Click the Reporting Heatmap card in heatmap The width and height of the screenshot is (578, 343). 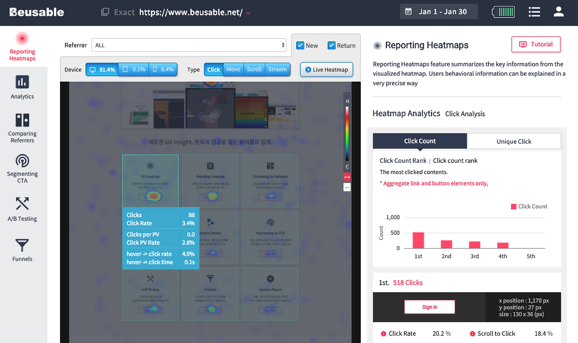pyautogui.click(x=210, y=181)
